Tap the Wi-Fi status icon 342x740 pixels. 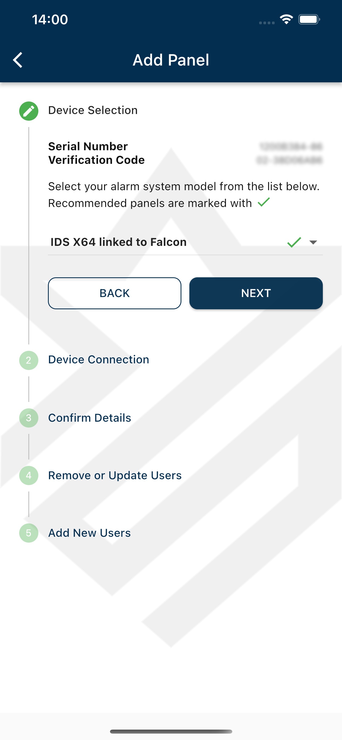click(286, 19)
